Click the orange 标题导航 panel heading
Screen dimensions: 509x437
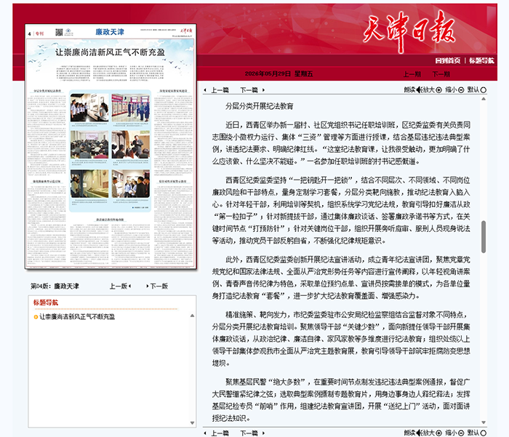pos(45,302)
